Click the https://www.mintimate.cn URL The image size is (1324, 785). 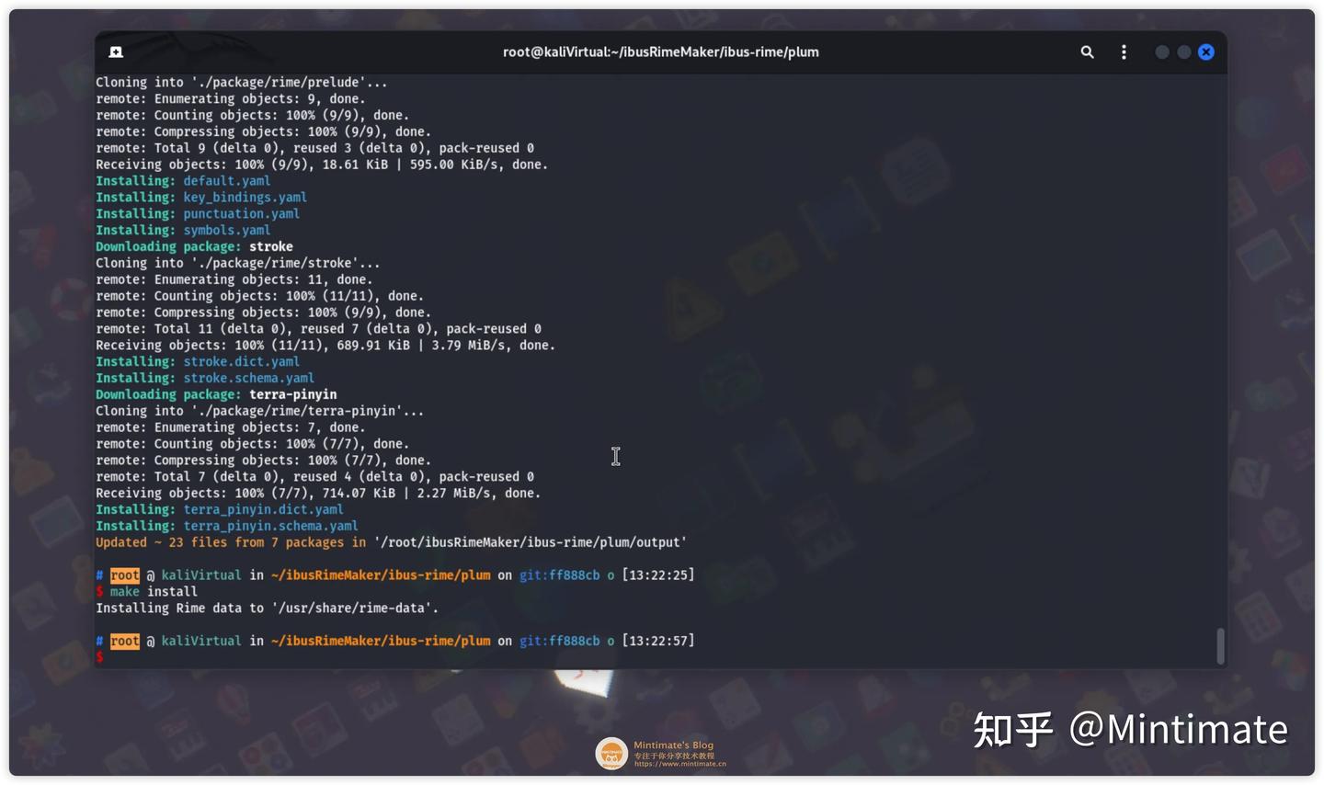coord(679,762)
